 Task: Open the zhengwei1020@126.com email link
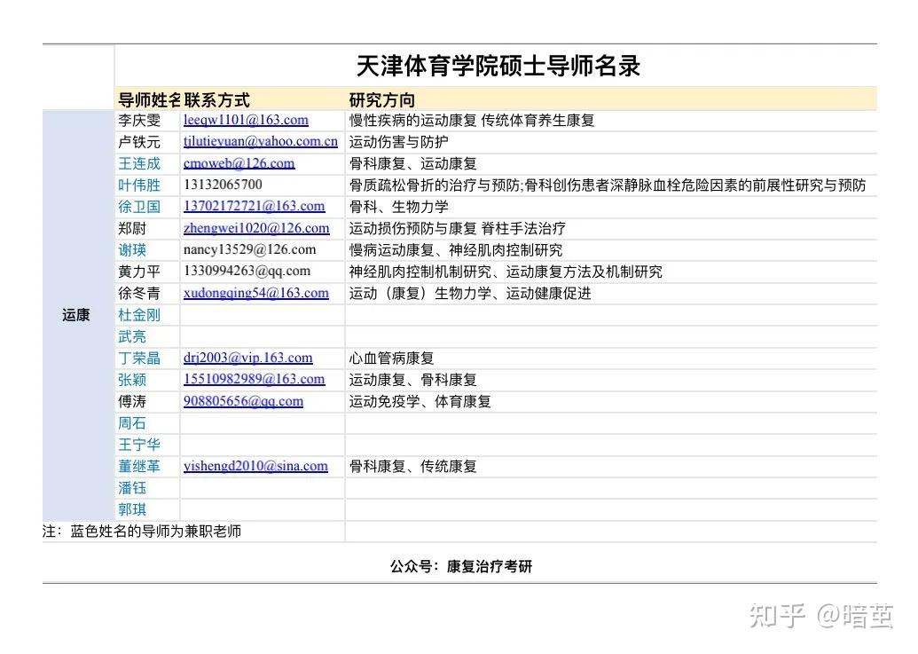256,228
